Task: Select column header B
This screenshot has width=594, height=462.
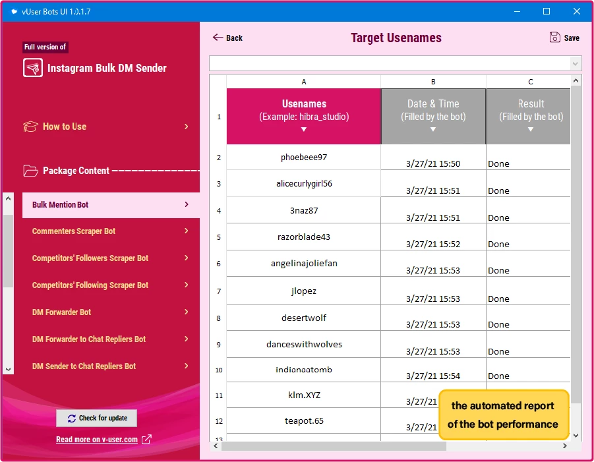Action: pos(433,82)
